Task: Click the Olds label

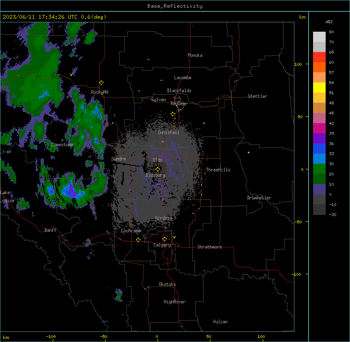Action: coord(158,160)
